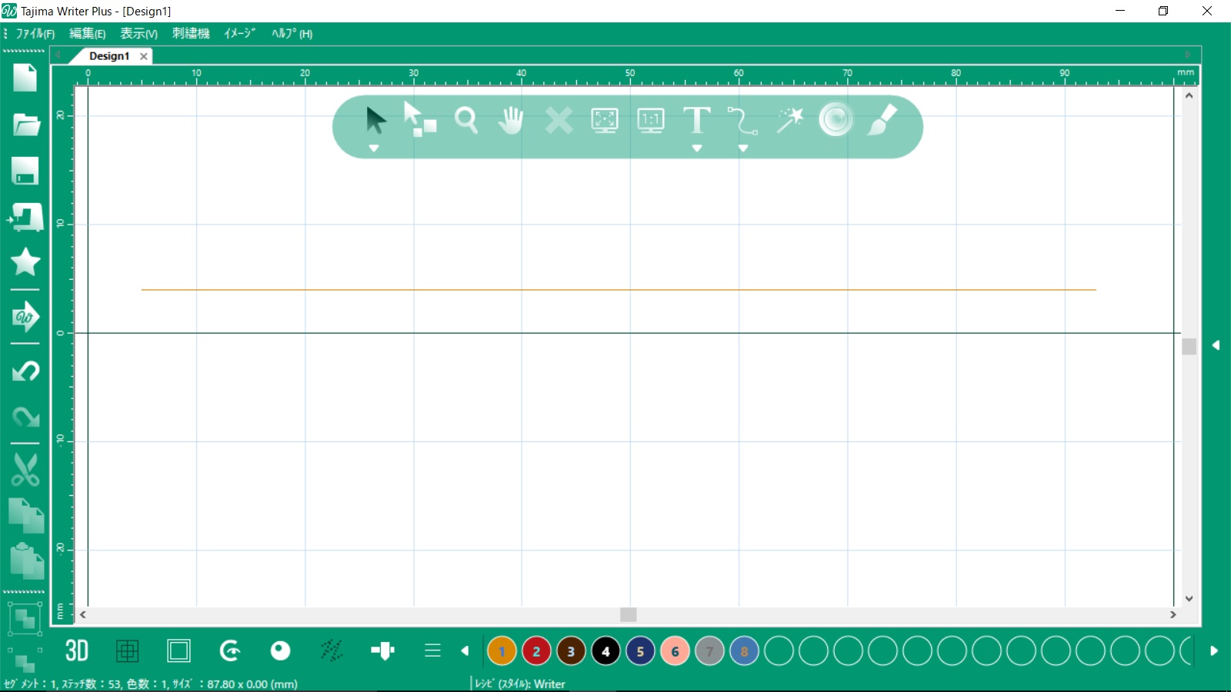Cut selection with the scissors icon
The height and width of the screenshot is (692, 1231).
pos(25,469)
